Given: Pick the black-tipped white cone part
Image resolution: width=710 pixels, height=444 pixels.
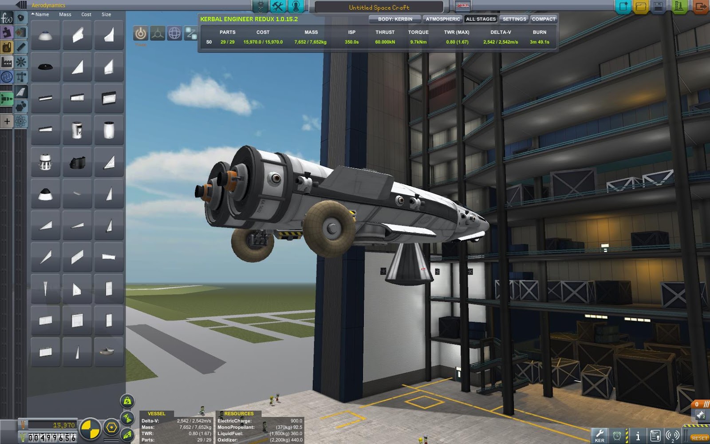Looking at the screenshot, I should 45,194.
